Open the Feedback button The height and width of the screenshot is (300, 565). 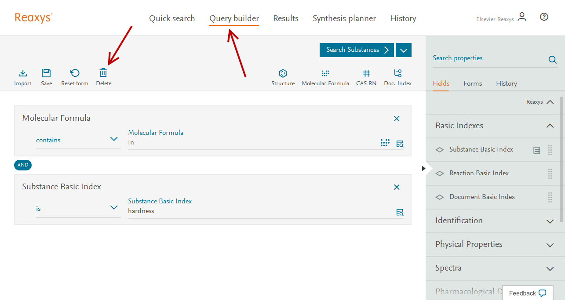tap(527, 293)
